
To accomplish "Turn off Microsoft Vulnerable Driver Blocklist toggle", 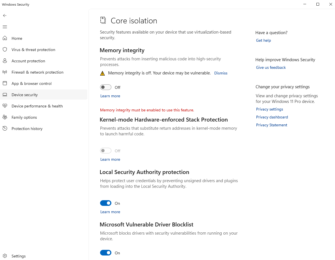I will pos(106,253).
